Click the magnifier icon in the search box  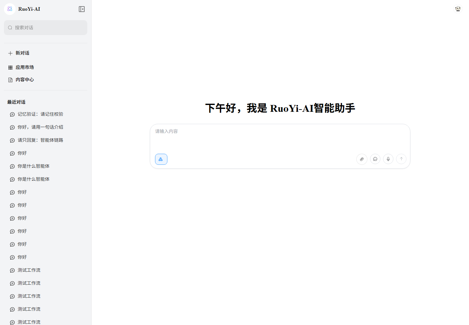pyautogui.click(x=10, y=28)
